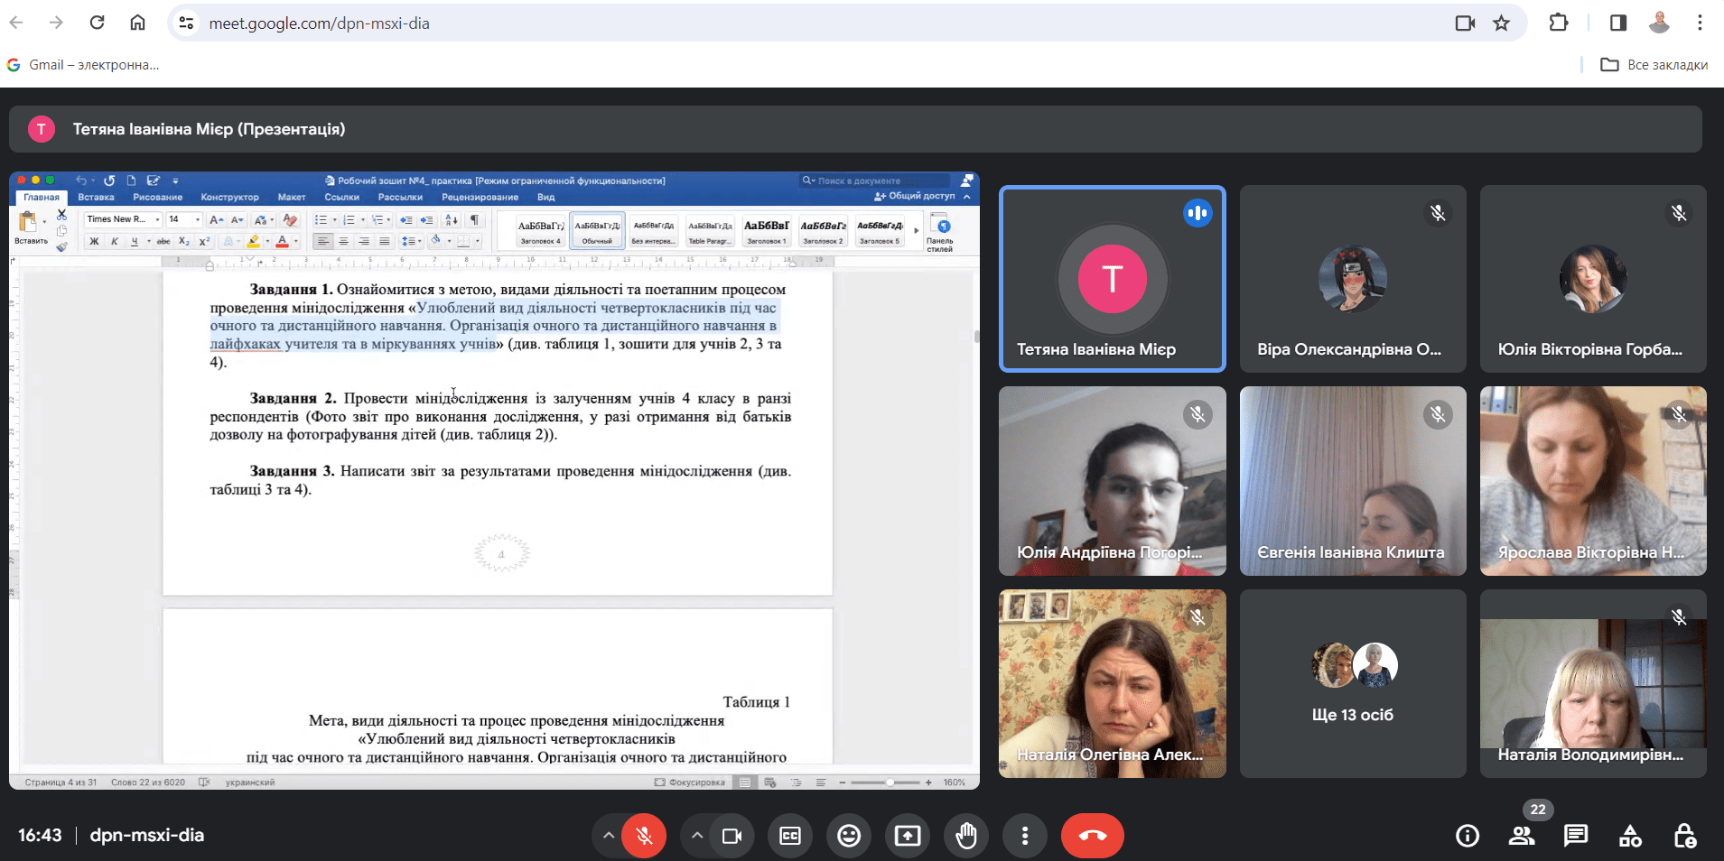This screenshot has width=1724, height=861.
Task: Open host controls lock icon
Action: [x=1687, y=835]
